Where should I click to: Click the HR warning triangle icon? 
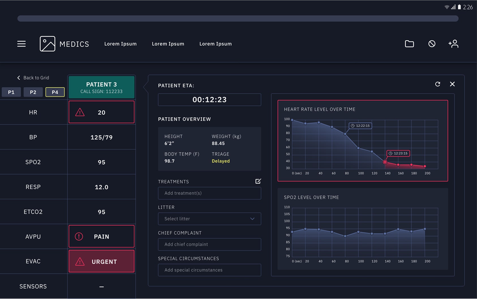click(80, 112)
